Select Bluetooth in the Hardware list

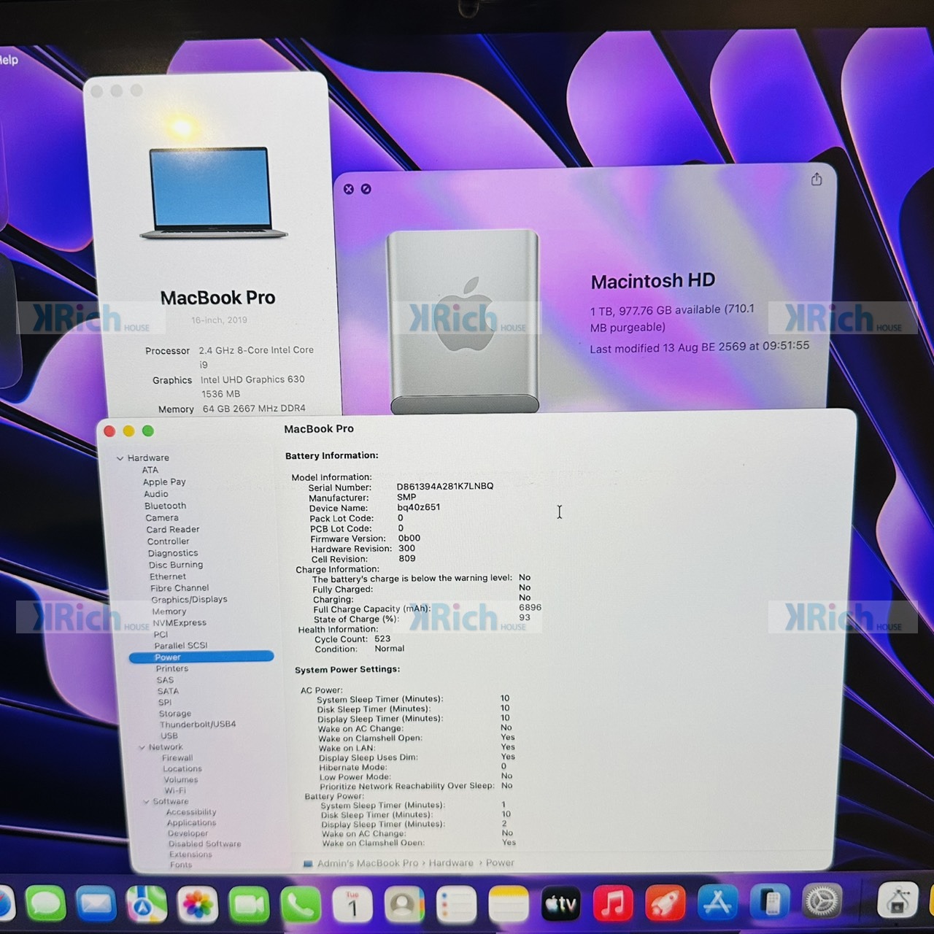point(165,506)
